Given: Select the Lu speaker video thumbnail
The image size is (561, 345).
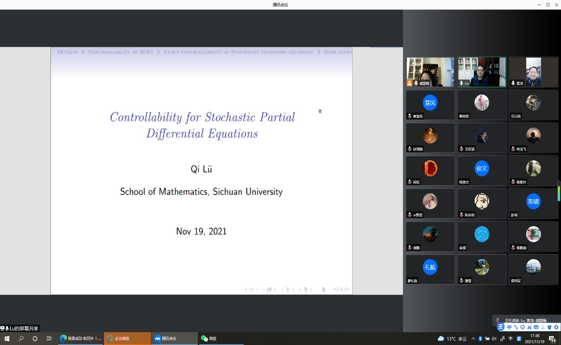Looking at the screenshot, I should (481, 72).
